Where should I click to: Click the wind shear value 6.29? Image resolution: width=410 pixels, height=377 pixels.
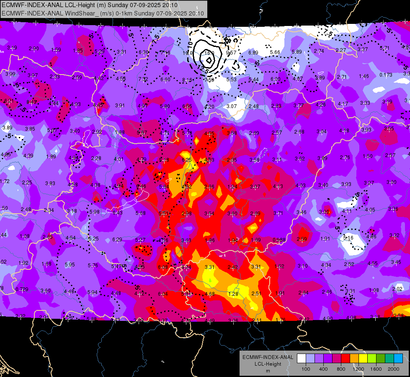[x=117, y=239]
